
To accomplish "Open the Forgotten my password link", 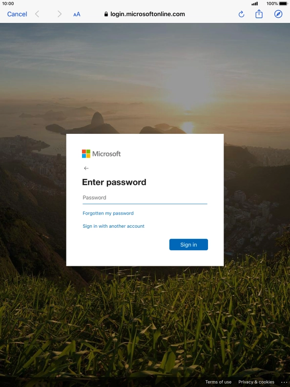I will (108, 213).
